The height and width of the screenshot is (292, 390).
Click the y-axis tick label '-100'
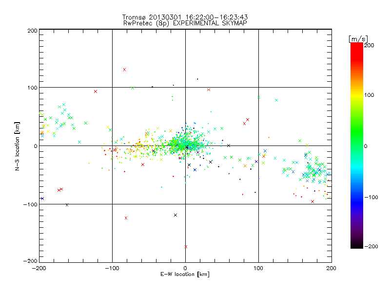[x=30, y=204]
